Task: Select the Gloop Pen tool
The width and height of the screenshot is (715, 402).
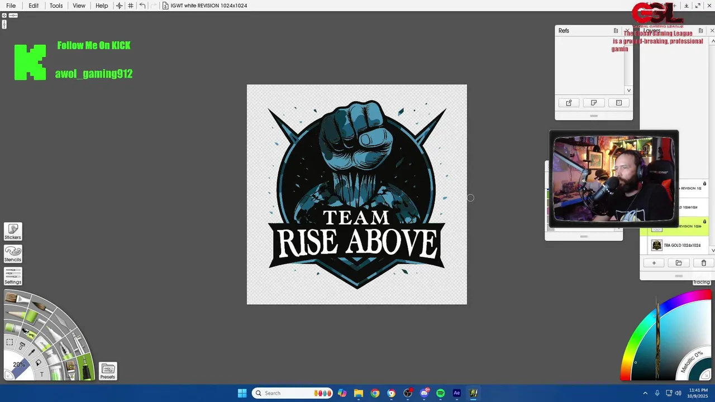Action: (x=66, y=351)
